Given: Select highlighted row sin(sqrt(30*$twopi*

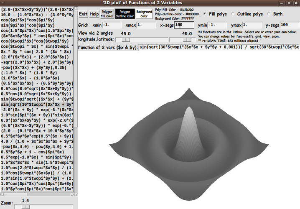Looking at the screenshot, I should tap(37, 104).
